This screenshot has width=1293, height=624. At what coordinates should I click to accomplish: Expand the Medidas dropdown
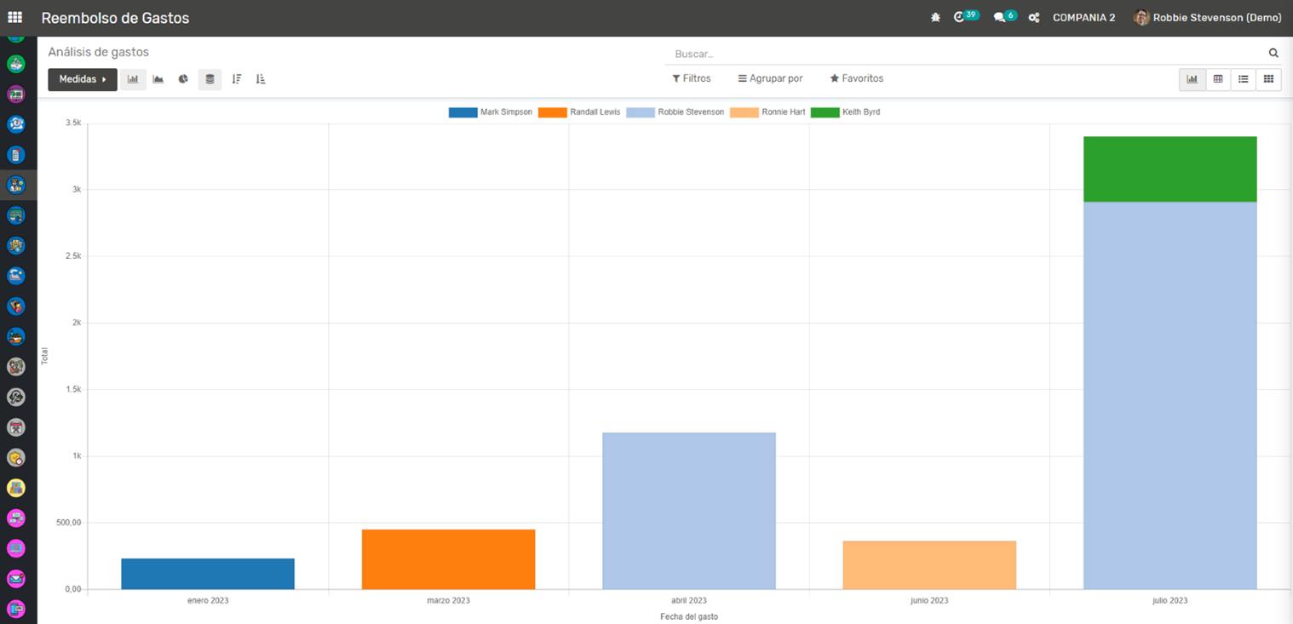(83, 79)
